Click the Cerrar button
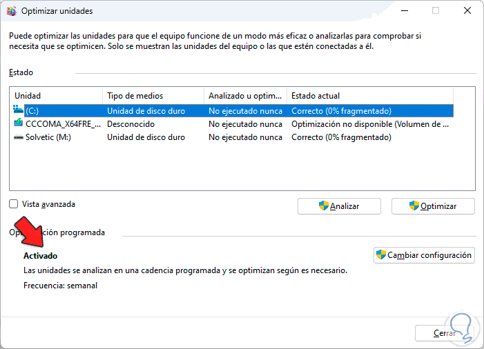The width and height of the screenshot is (484, 349). (445, 332)
